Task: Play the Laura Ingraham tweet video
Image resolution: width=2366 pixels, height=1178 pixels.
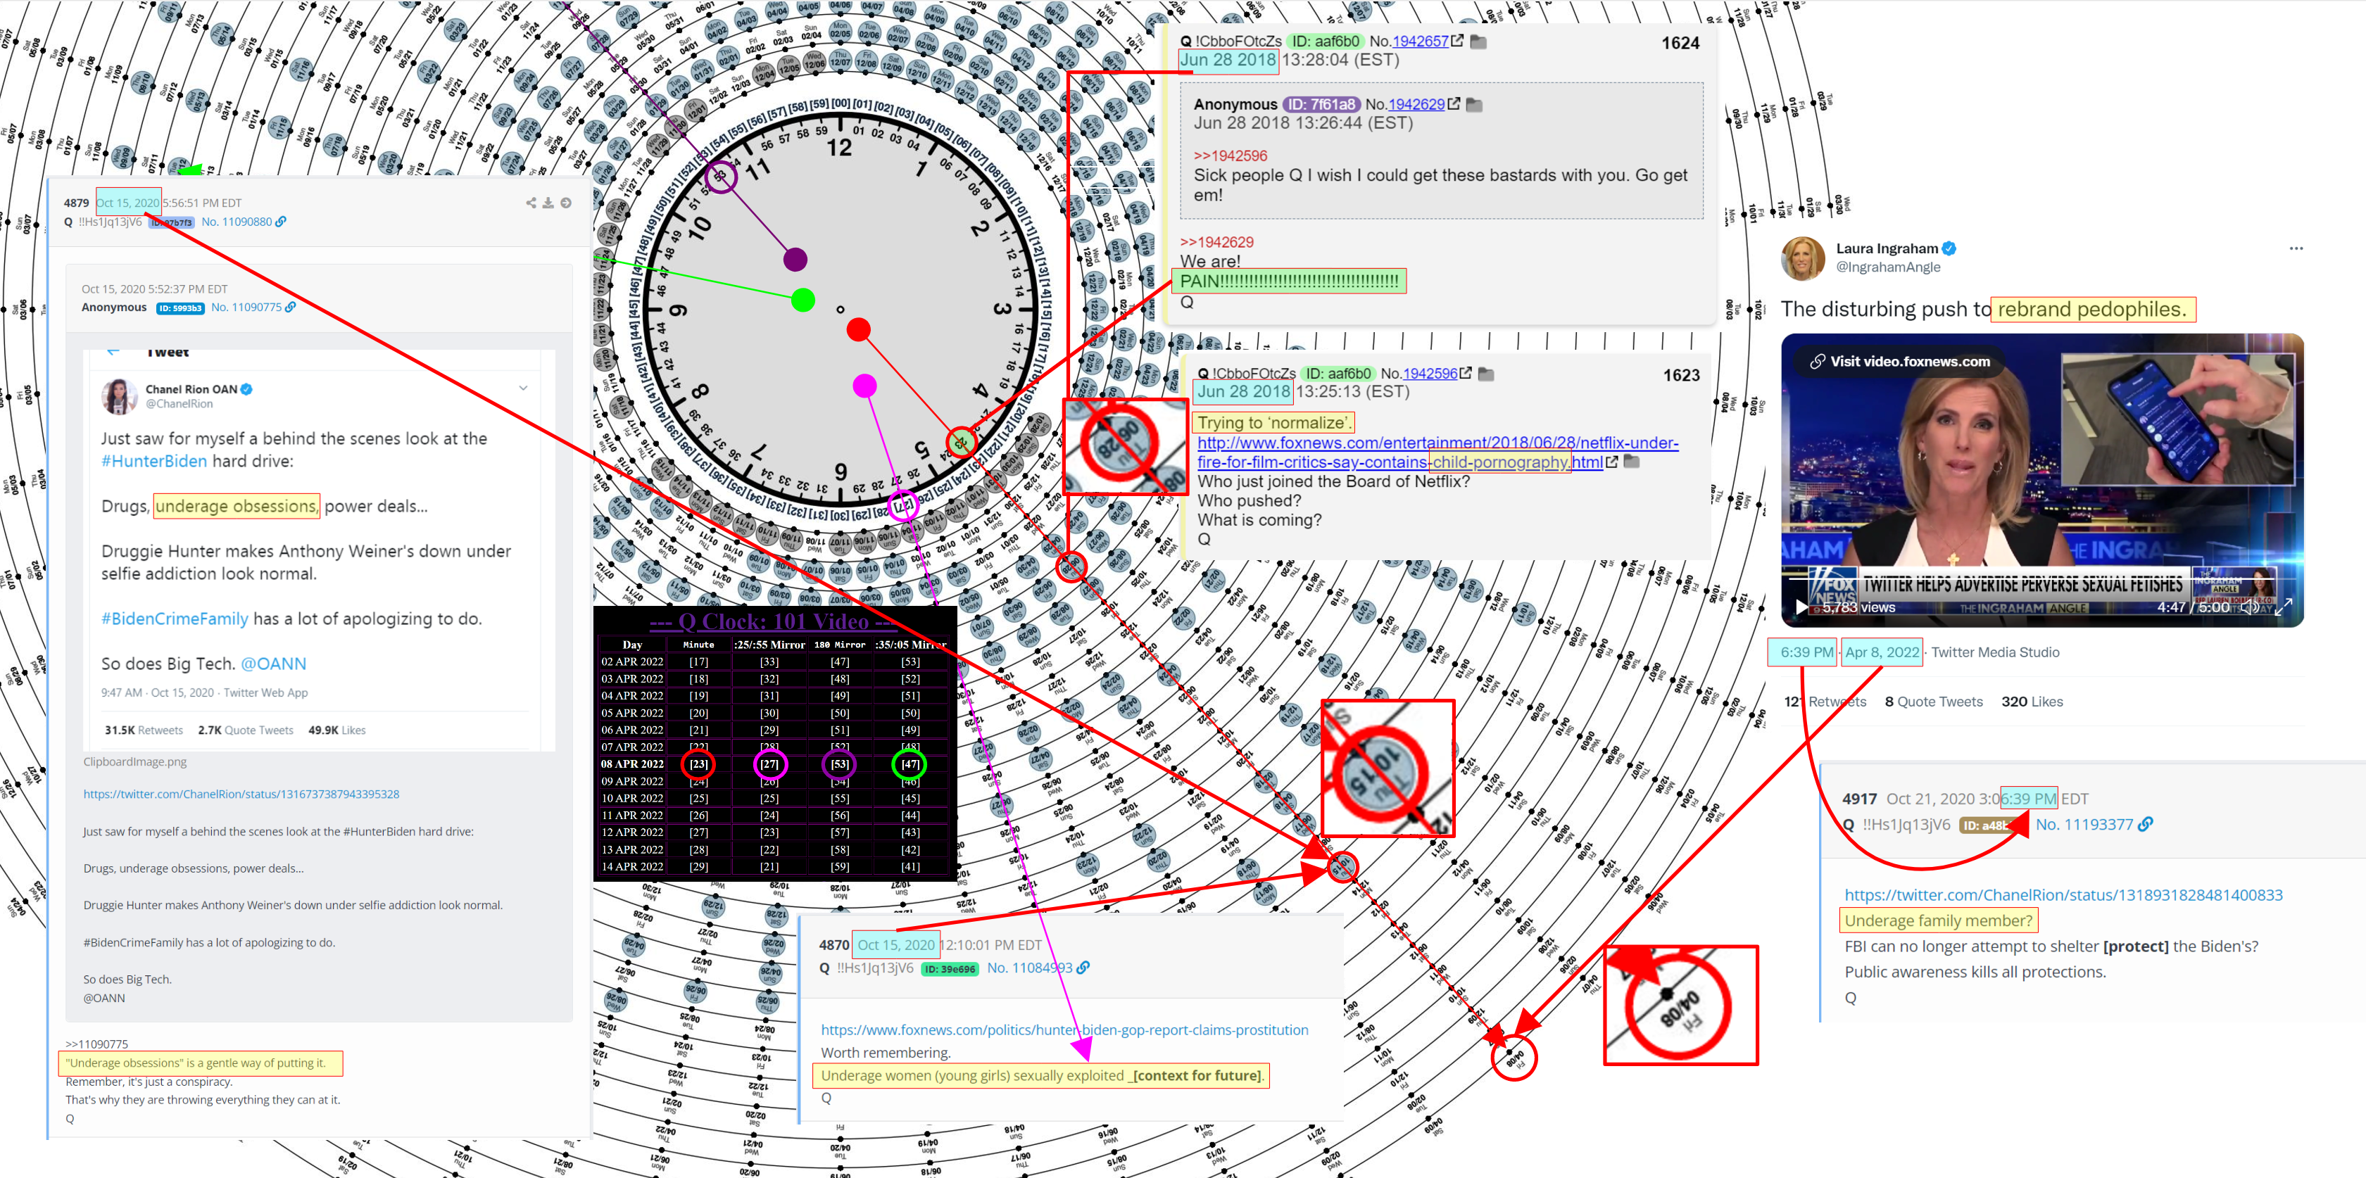Action: click(1801, 608)
